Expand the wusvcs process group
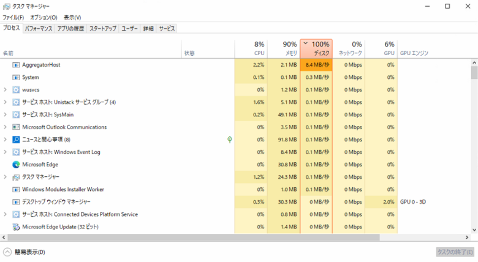This screenshot has width=478, height=262. pyautogui.click(x=5, y=90)
